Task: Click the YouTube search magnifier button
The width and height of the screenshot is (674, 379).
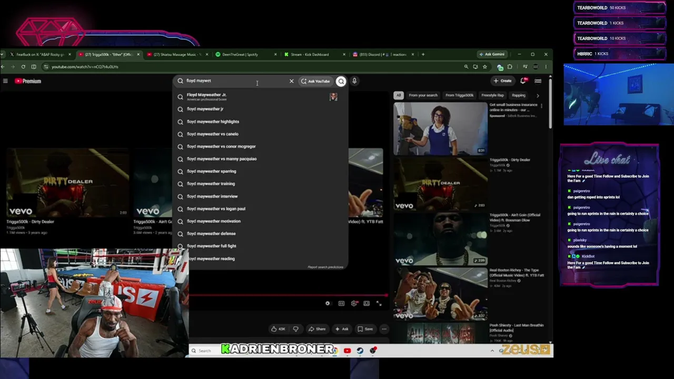Action: point(341,81)
